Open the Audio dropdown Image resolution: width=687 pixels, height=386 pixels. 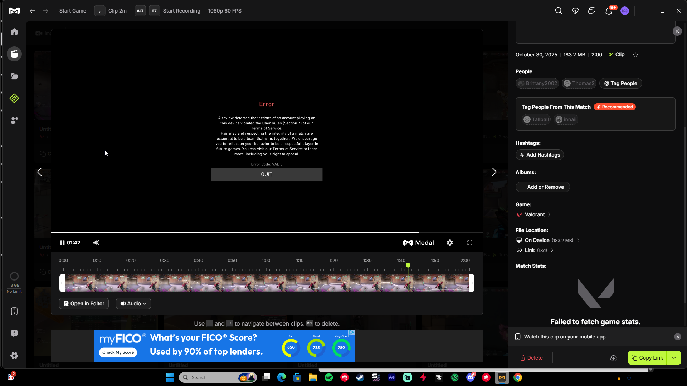click(x=133, y=303)
